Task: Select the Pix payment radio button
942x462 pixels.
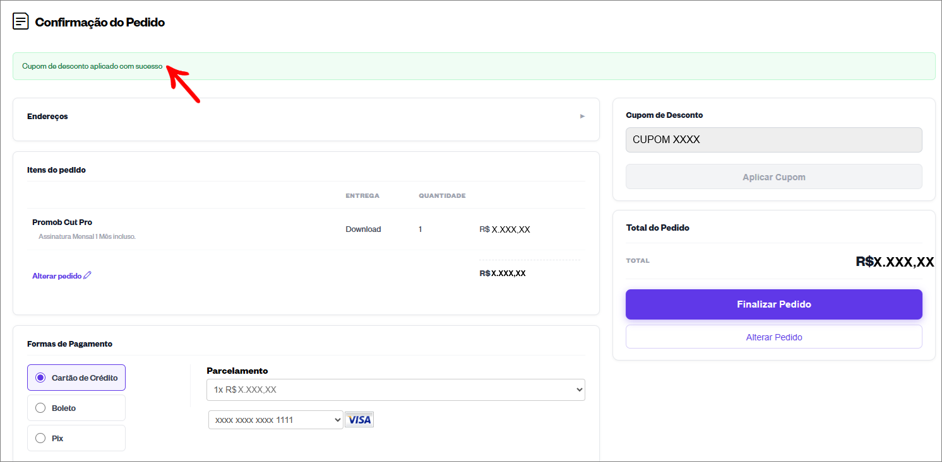Action: pos(40,438)
